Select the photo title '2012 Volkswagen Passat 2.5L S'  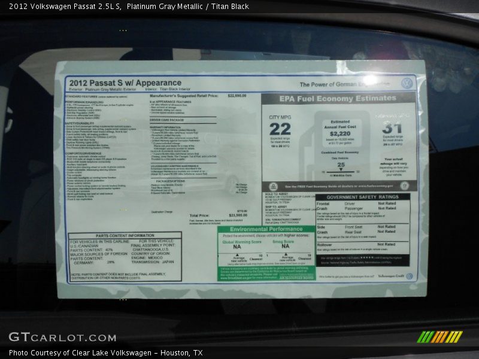[x=65, y=7]
